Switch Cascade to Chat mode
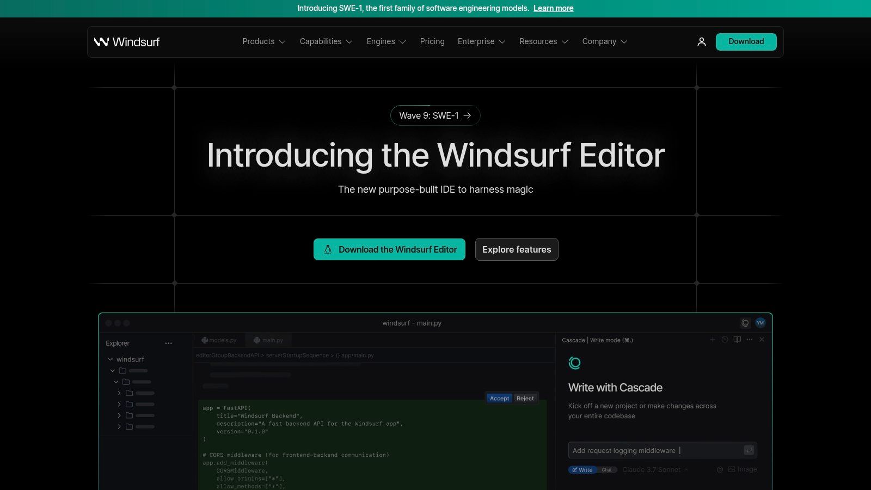The height and width of the screenshot is (490, 871). pos(606,470)
